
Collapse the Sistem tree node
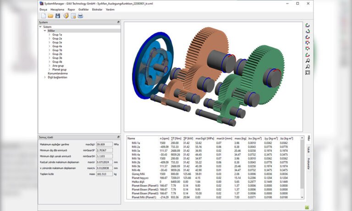click(x=40, y=27)
